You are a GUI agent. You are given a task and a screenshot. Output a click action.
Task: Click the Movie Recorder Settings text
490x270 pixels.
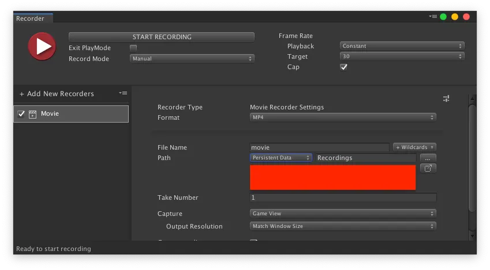click(x=287, y=107)
